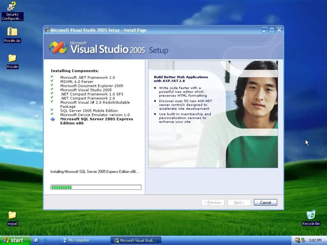This screenshot has height=245, width=327.
Task: Click the 'Installing Microsoft SQL Server 2005 Express' status text
Action: pyautogui.click(x=95, y=172)
